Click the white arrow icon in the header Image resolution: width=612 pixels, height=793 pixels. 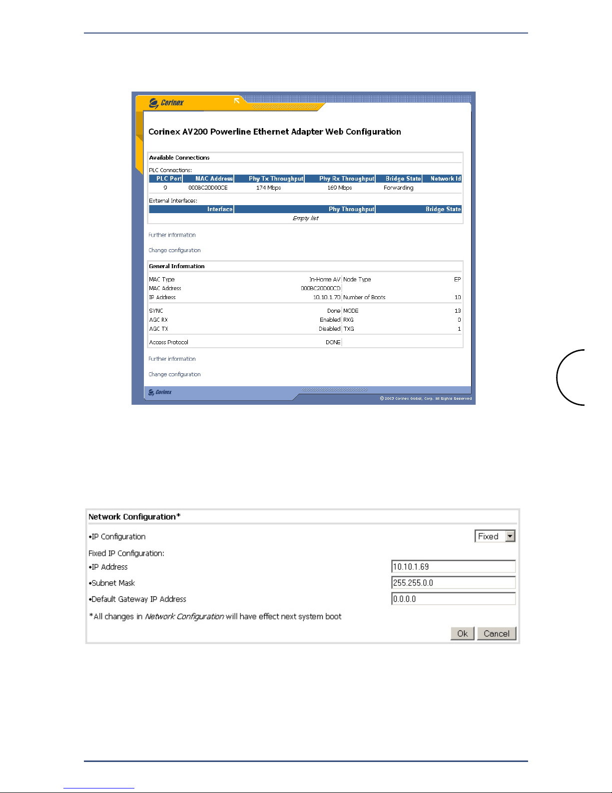tap(237, 101)
